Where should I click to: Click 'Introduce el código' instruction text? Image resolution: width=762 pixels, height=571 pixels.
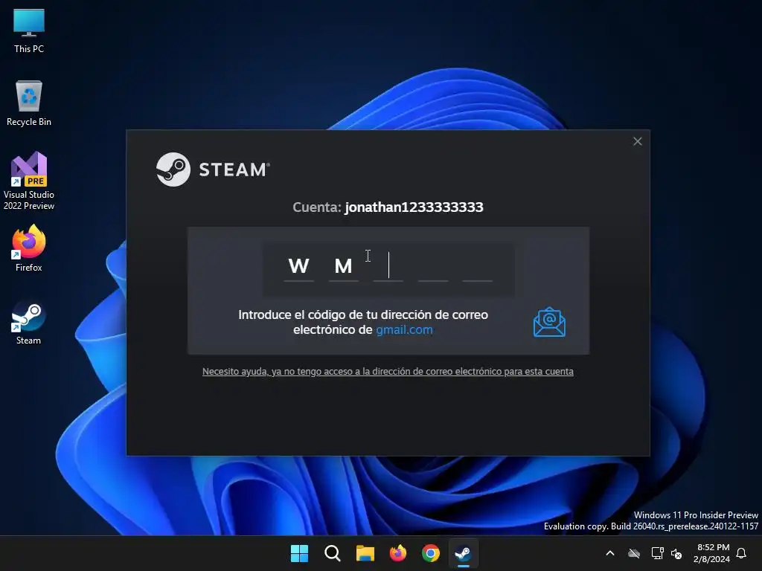363,322
